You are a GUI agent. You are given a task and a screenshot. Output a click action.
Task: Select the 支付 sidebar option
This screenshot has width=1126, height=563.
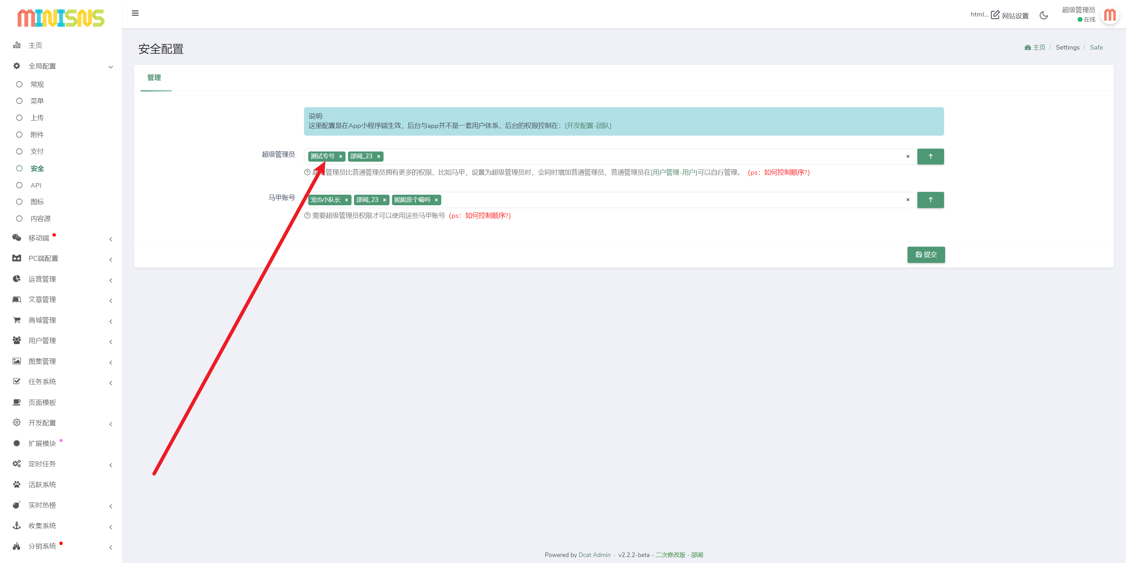pyautogui.click(x=37, y=151)
